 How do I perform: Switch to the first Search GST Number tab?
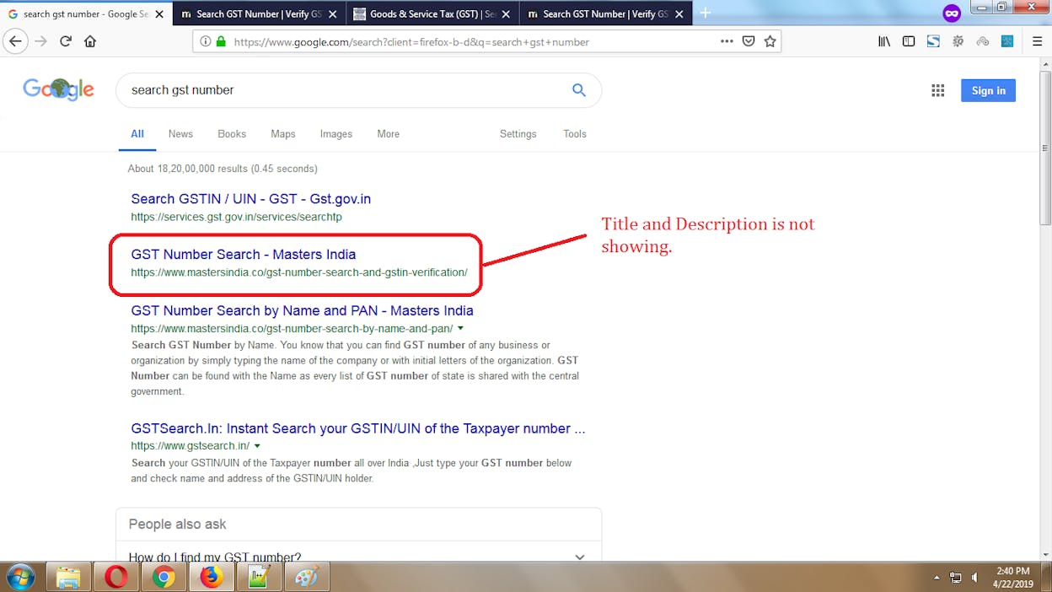click(x=260, y=14)
